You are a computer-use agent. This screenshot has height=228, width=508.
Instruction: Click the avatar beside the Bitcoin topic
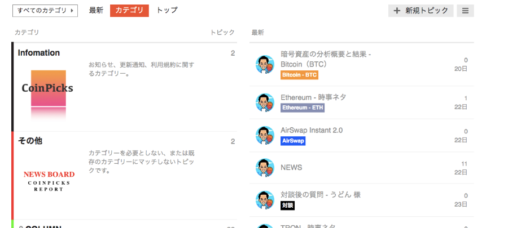pyautogui.click(x=265, y=65)
